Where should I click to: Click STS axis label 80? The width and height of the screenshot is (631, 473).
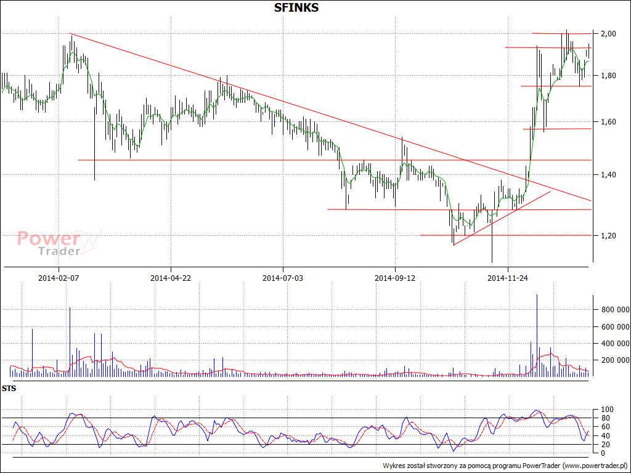pos(606,418)
